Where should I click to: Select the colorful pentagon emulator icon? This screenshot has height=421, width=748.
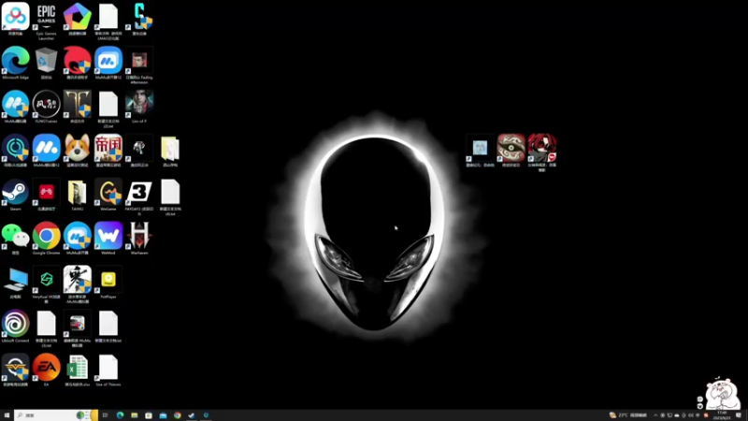coord(78,19)
